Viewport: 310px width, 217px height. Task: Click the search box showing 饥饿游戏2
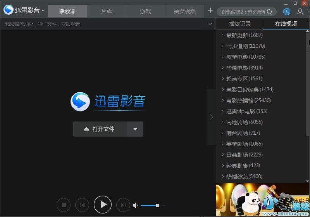click(244, 12)
